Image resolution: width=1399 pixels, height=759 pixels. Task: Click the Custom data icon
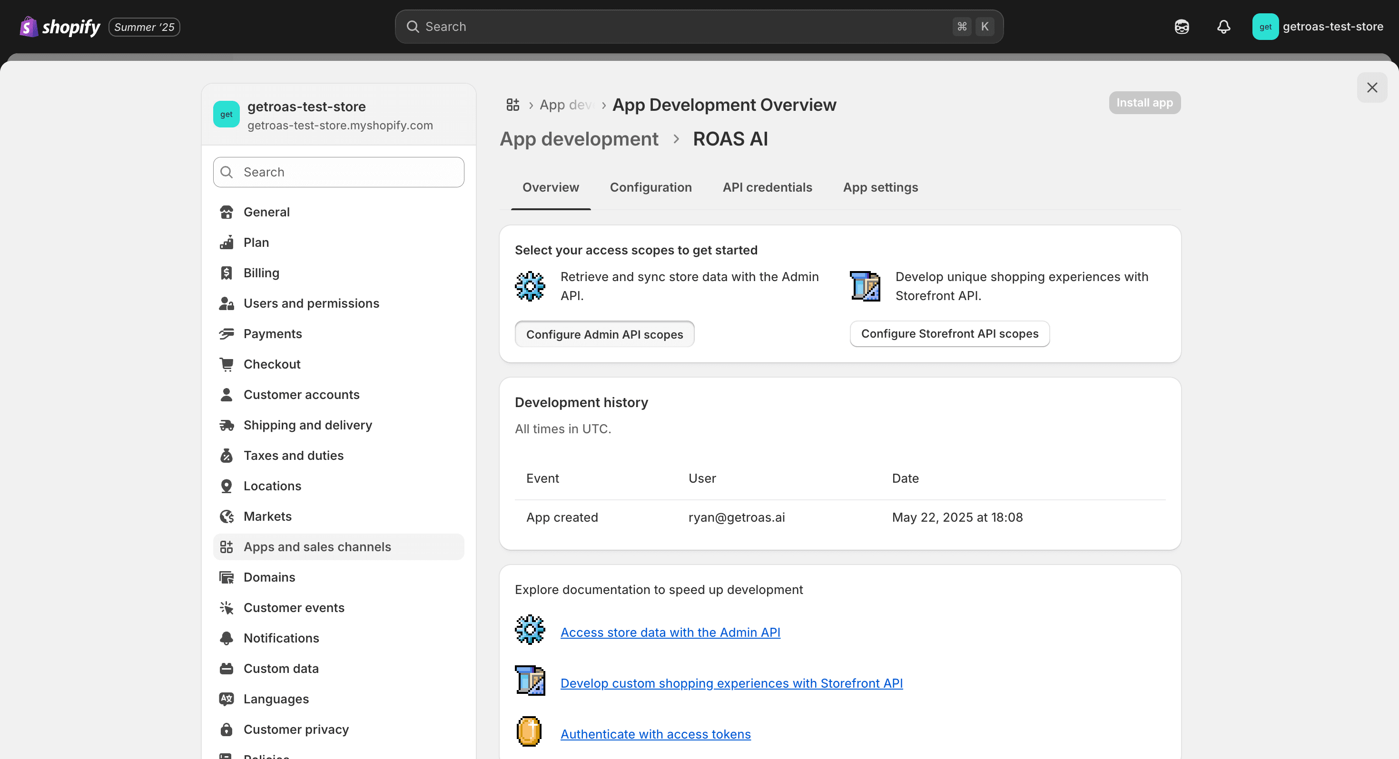(227, 668)
